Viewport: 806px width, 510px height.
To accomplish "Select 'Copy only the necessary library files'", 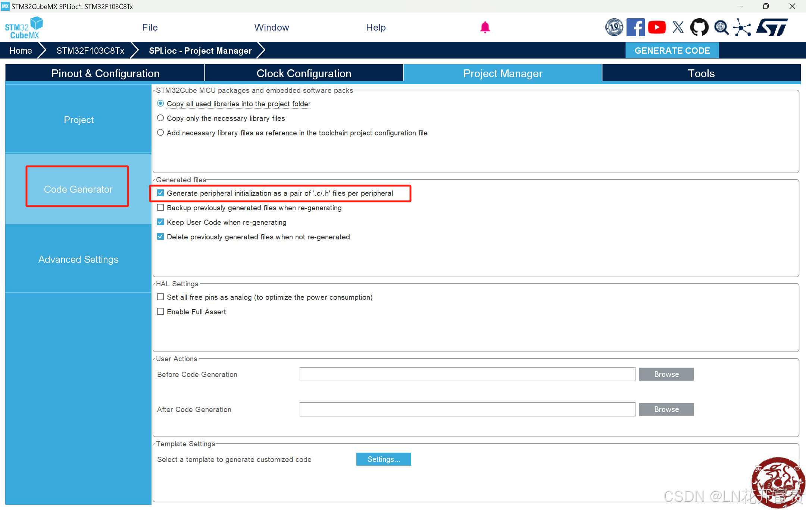I will 160,118.
